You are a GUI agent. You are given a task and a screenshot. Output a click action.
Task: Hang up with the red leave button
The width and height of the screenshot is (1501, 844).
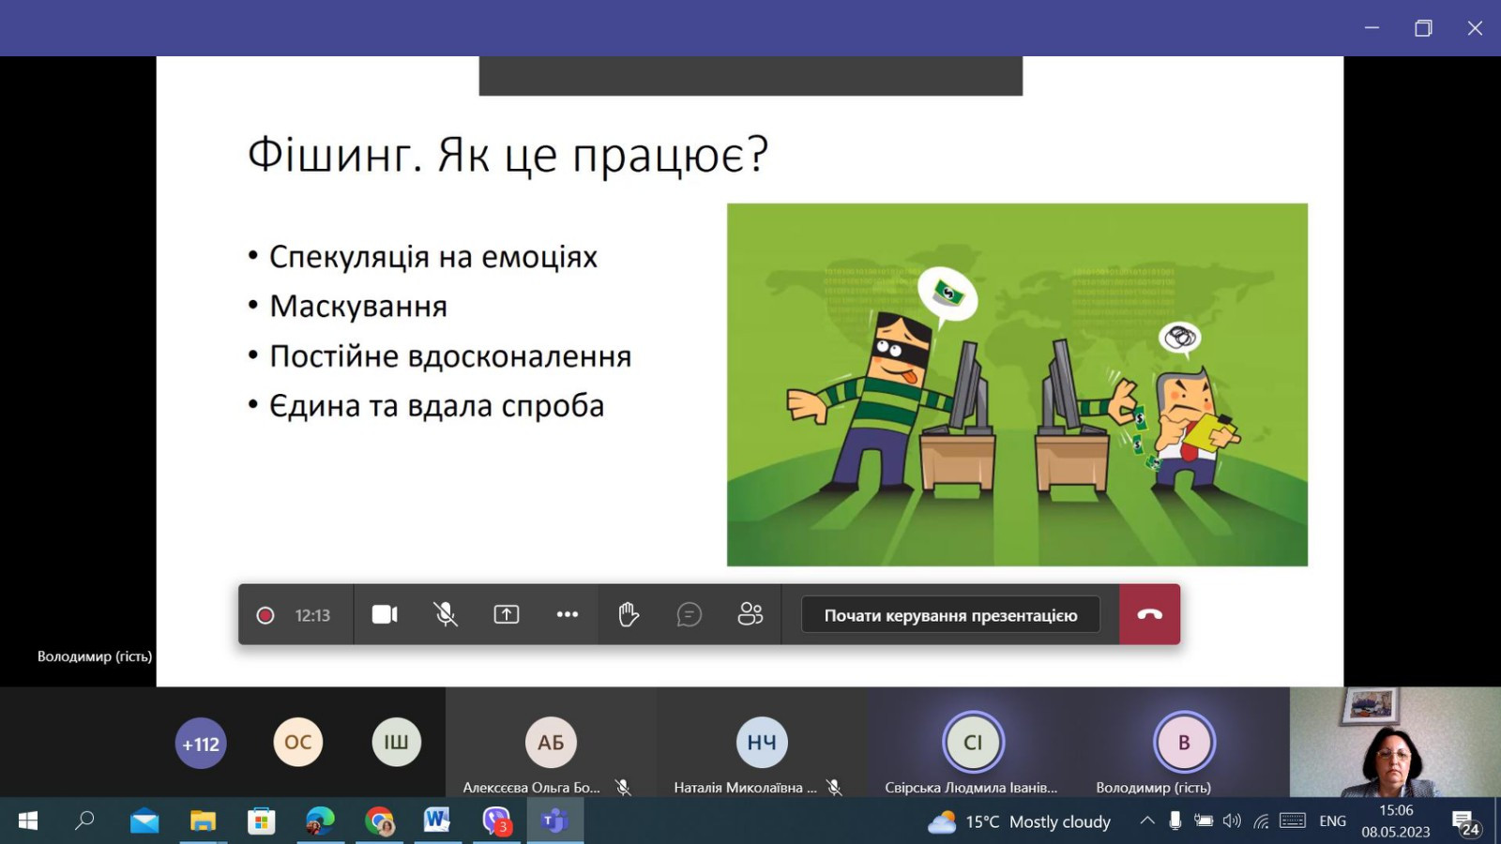(x=1149, y=614)
